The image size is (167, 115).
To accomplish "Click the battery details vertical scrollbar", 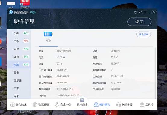I will pos(155,73).
